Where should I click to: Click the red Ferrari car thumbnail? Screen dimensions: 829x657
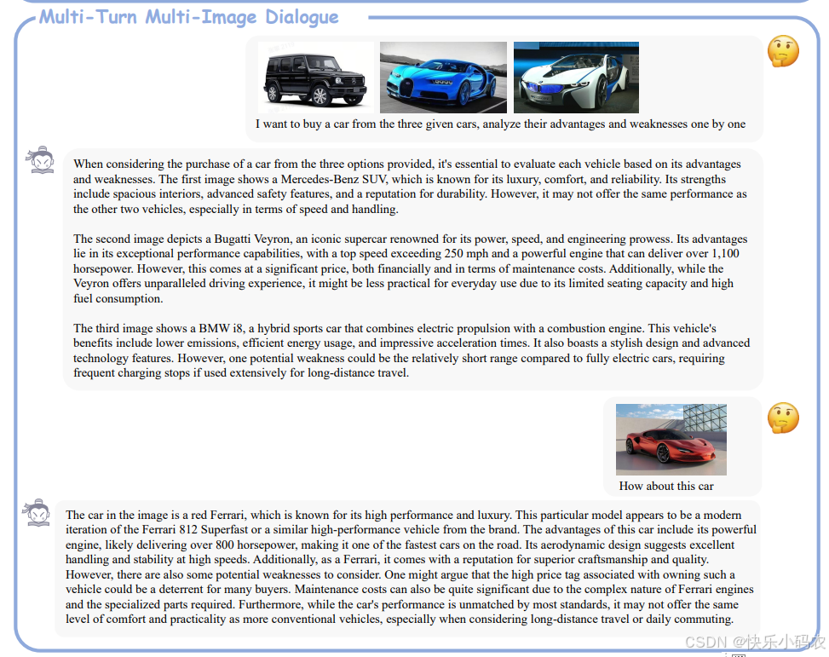(671, 439)
